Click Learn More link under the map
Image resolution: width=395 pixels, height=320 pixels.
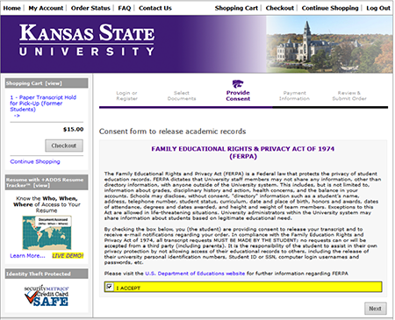[27, 256]
